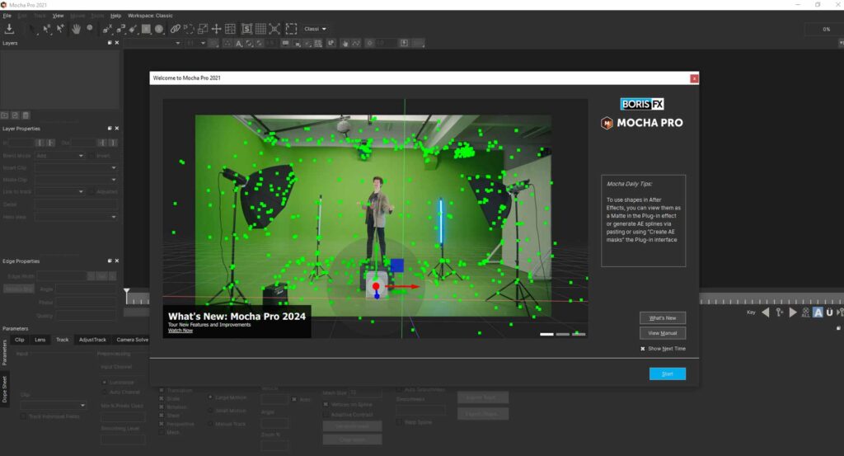Undock the Edge Properties panel float icon
The height and width of the screenshot is (456, 844).
110,261
